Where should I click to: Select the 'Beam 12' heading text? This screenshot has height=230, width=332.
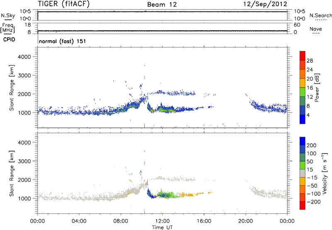[162, 5]
